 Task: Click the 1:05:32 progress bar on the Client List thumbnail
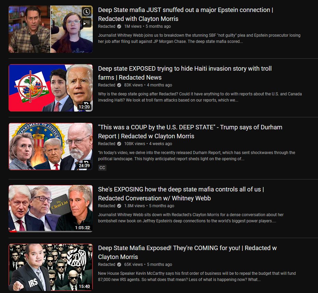[x=51, y=231]
